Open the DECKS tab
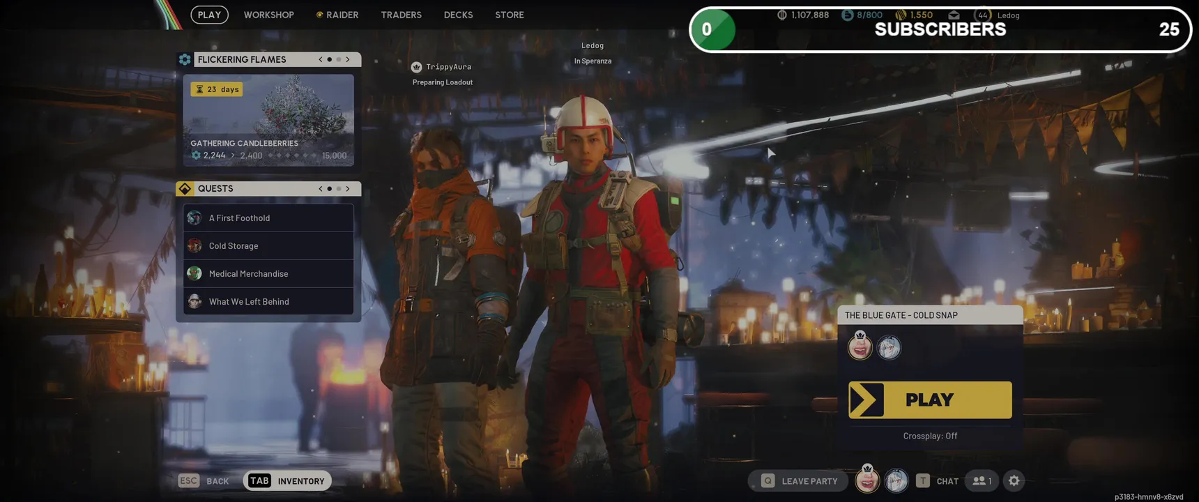Screen dimensions: 1199x502 coord(458,15)
